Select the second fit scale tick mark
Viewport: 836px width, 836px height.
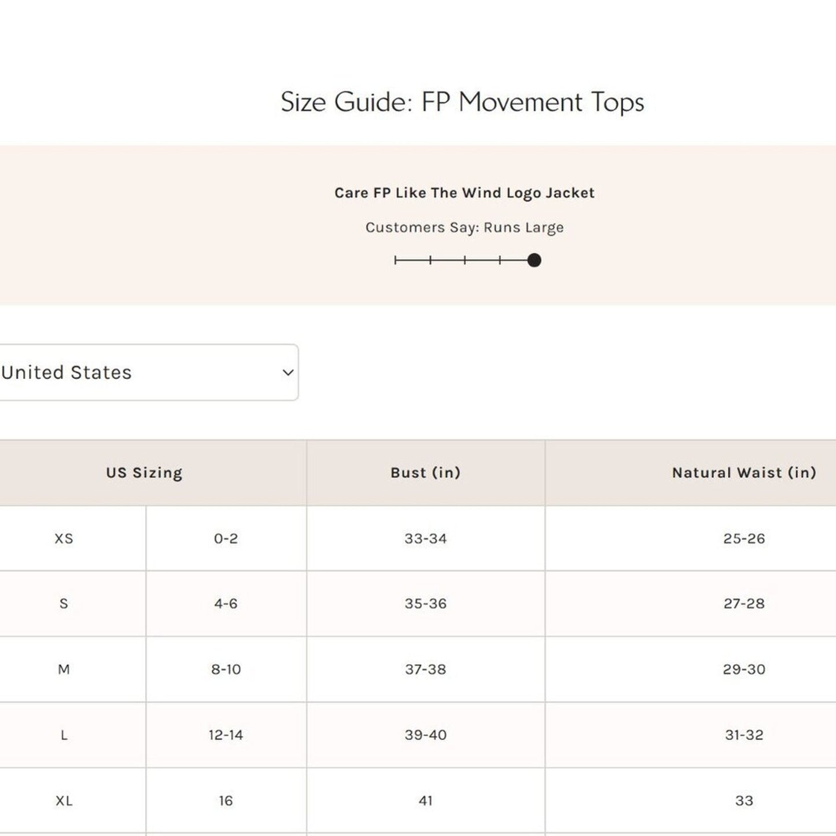[x=431, y=260]
